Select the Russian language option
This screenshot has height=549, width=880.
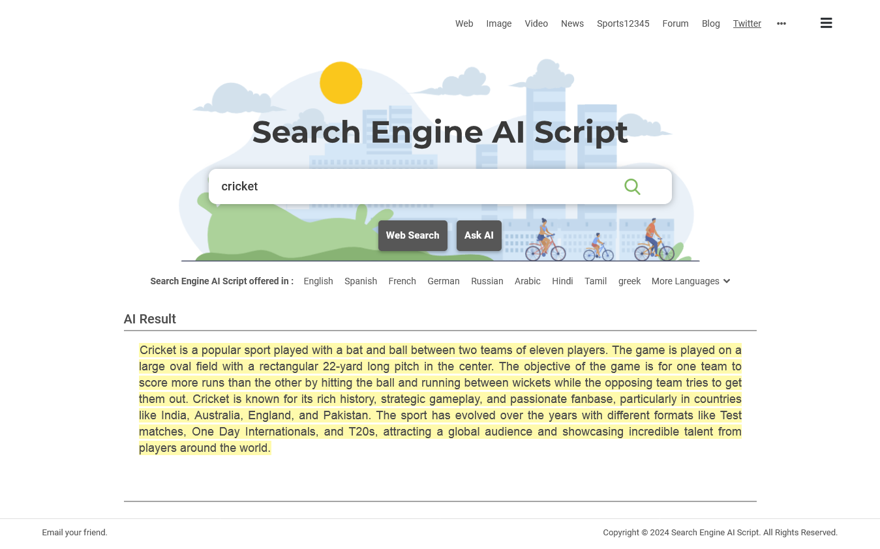487,281
